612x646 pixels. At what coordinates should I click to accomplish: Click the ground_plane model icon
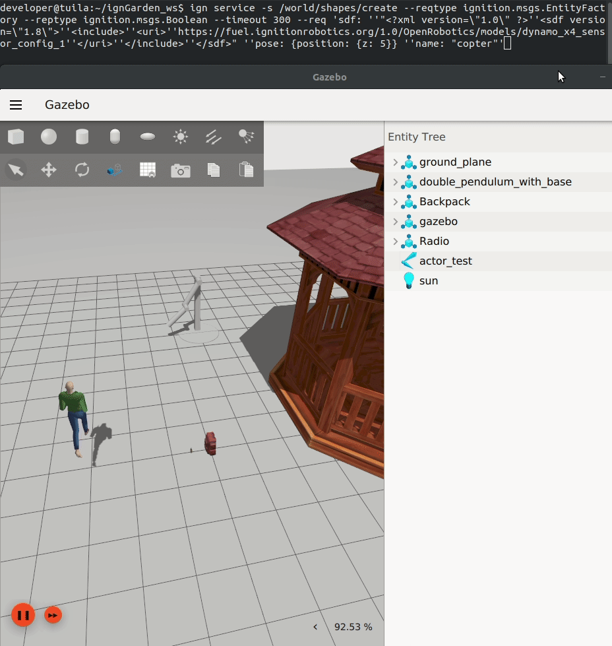pyautogui.click(x=408, y=162)
